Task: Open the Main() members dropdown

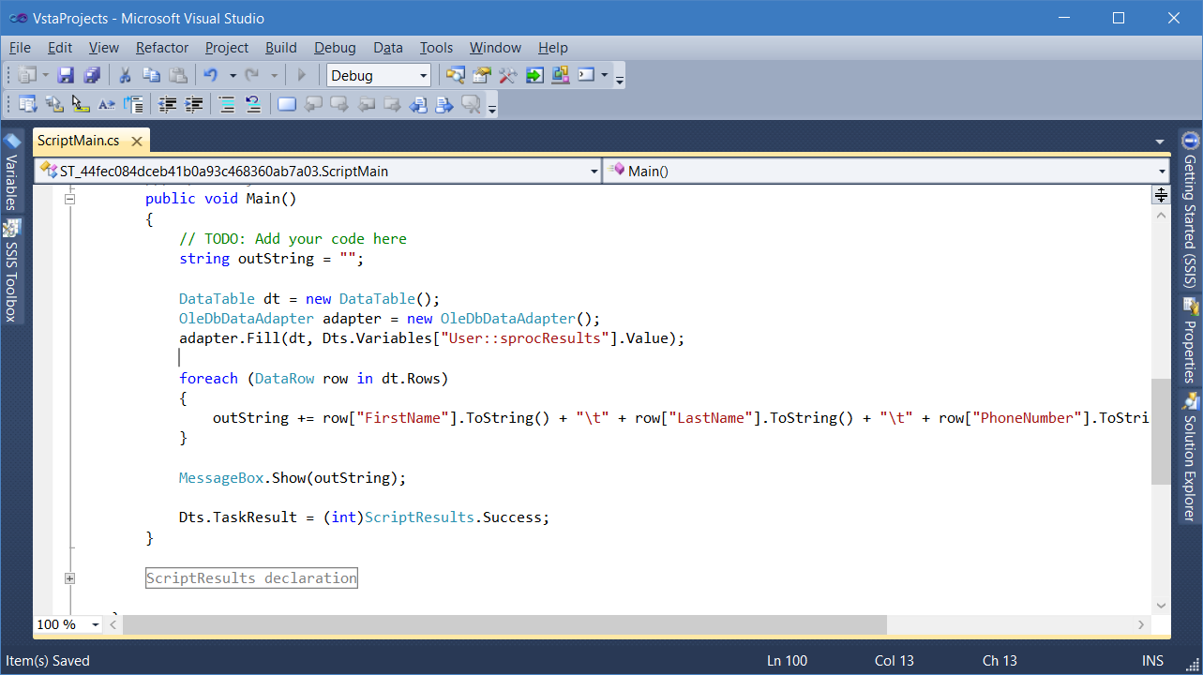Action: click(x=1162, y=172)
